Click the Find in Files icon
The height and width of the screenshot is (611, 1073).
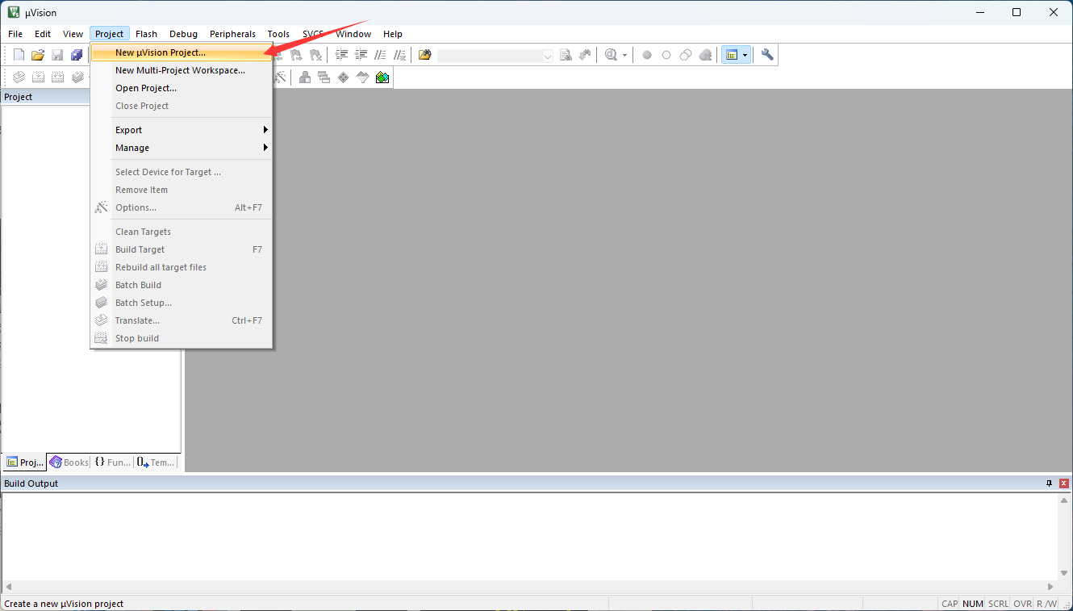click(425, 55)
